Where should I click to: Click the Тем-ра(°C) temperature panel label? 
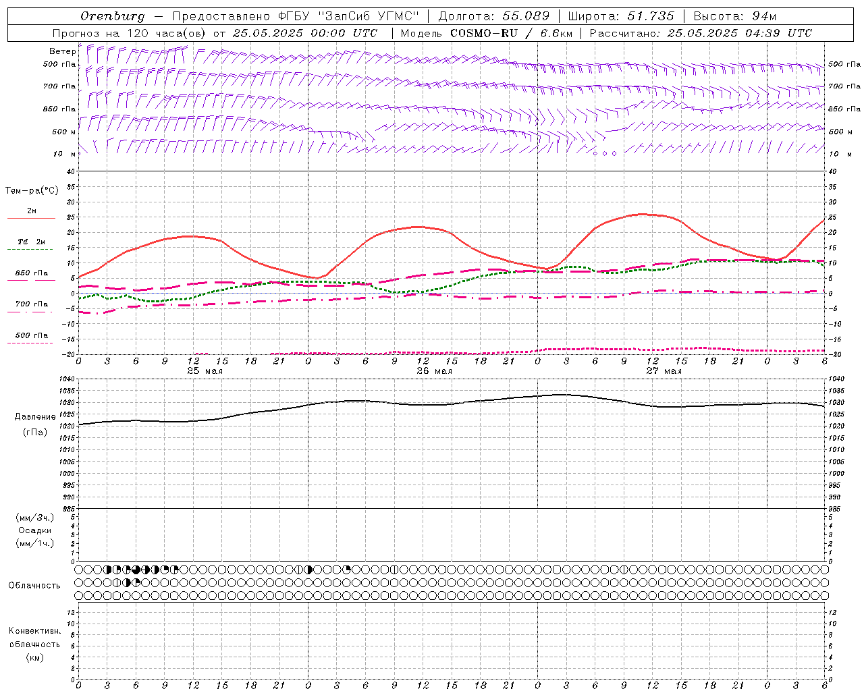[x=32, y=191]
